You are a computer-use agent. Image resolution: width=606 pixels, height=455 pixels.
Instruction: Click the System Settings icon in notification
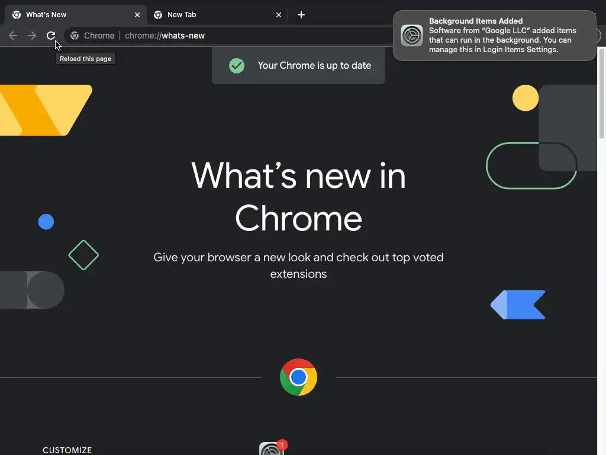(x=412, y=35)
